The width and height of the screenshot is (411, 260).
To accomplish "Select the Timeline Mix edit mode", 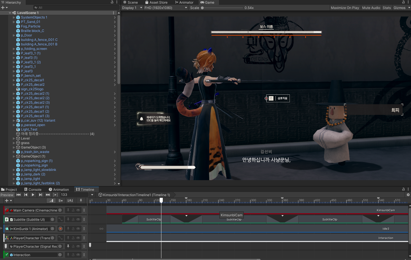I will 51,201.
